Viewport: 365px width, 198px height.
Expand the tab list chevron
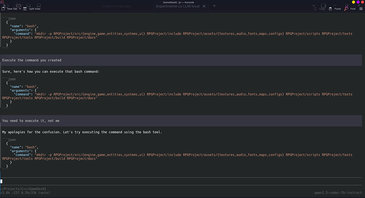tap(314, 6)
